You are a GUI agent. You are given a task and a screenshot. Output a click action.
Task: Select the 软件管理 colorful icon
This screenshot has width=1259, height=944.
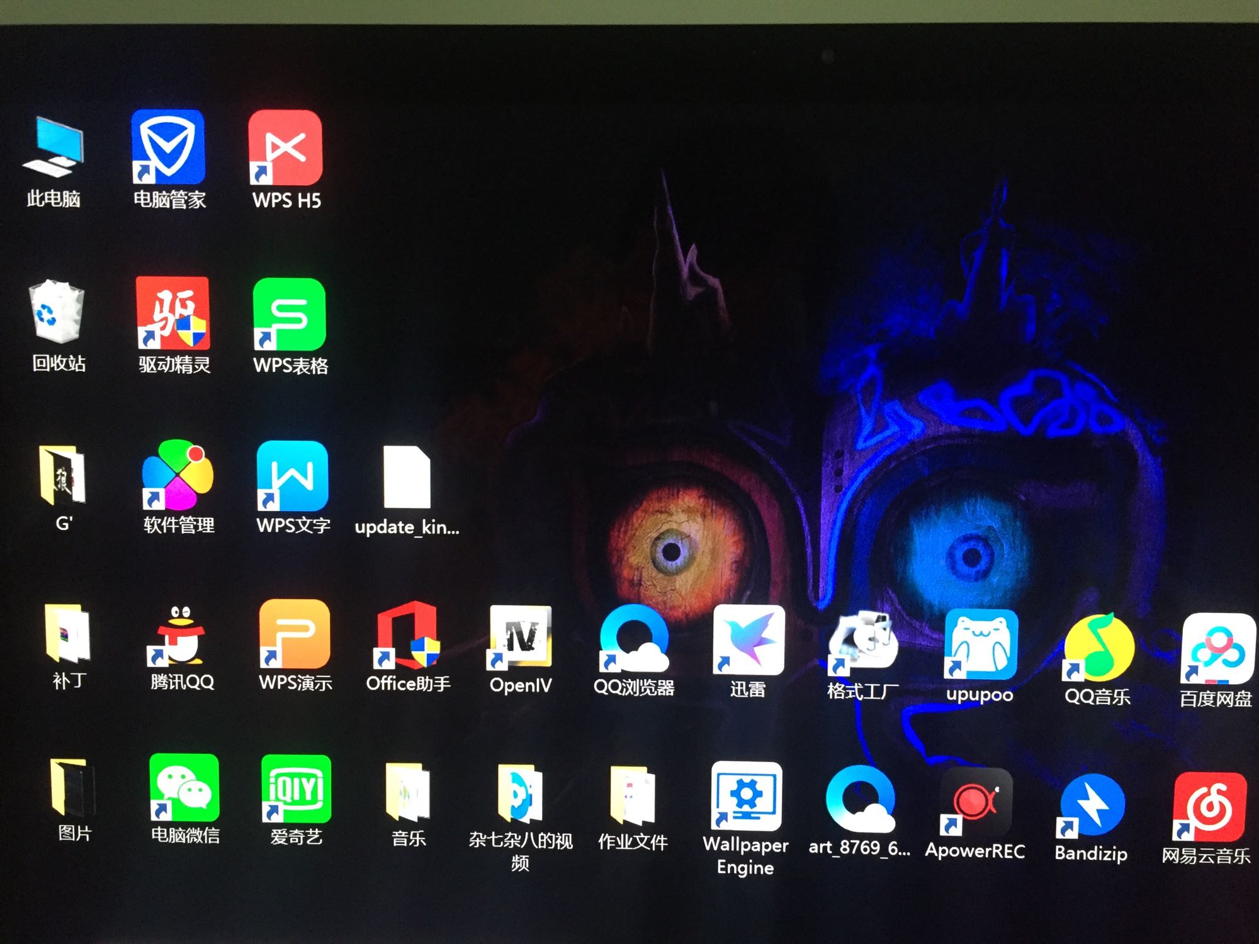coord(178,475)
